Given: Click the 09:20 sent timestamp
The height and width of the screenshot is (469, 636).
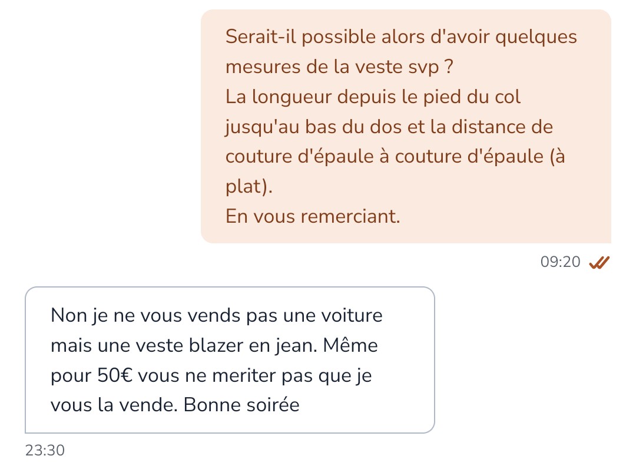Looking at the screenshot, I should 560,262.
